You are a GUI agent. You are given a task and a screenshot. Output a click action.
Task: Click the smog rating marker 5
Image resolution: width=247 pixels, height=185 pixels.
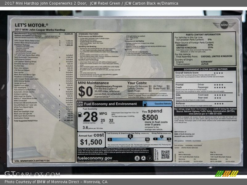click(x=161, y=137)
